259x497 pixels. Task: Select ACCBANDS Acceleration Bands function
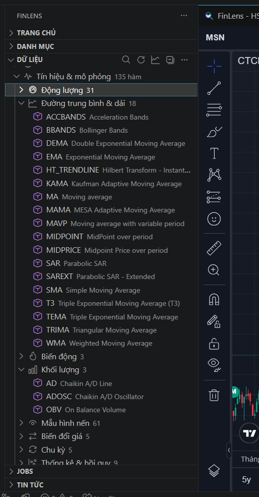(101, 117)
